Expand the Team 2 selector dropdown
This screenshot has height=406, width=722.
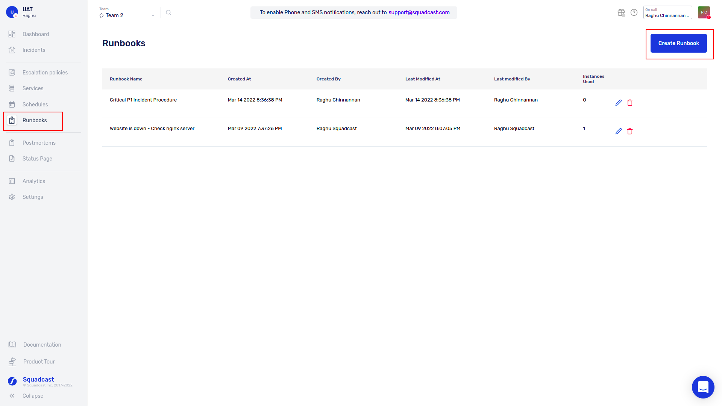point(153,15)
